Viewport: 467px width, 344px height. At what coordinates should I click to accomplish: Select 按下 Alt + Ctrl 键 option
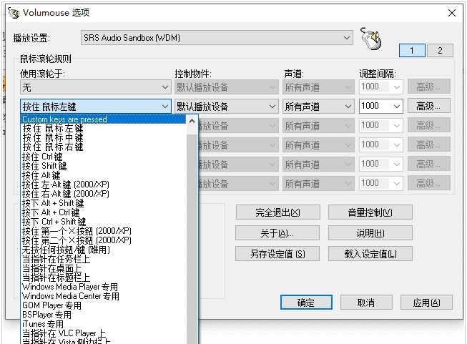coord(104,212)
